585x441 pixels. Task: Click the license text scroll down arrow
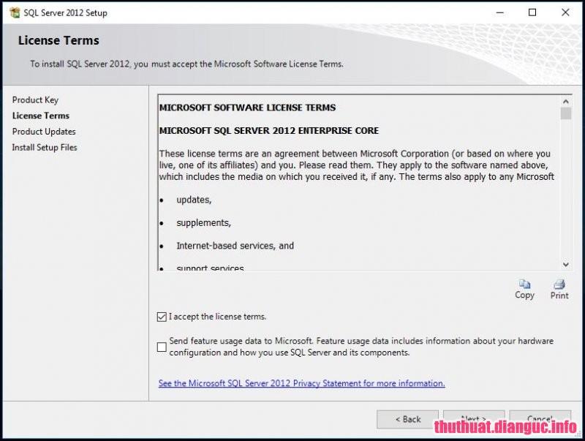tap(565, 265)
